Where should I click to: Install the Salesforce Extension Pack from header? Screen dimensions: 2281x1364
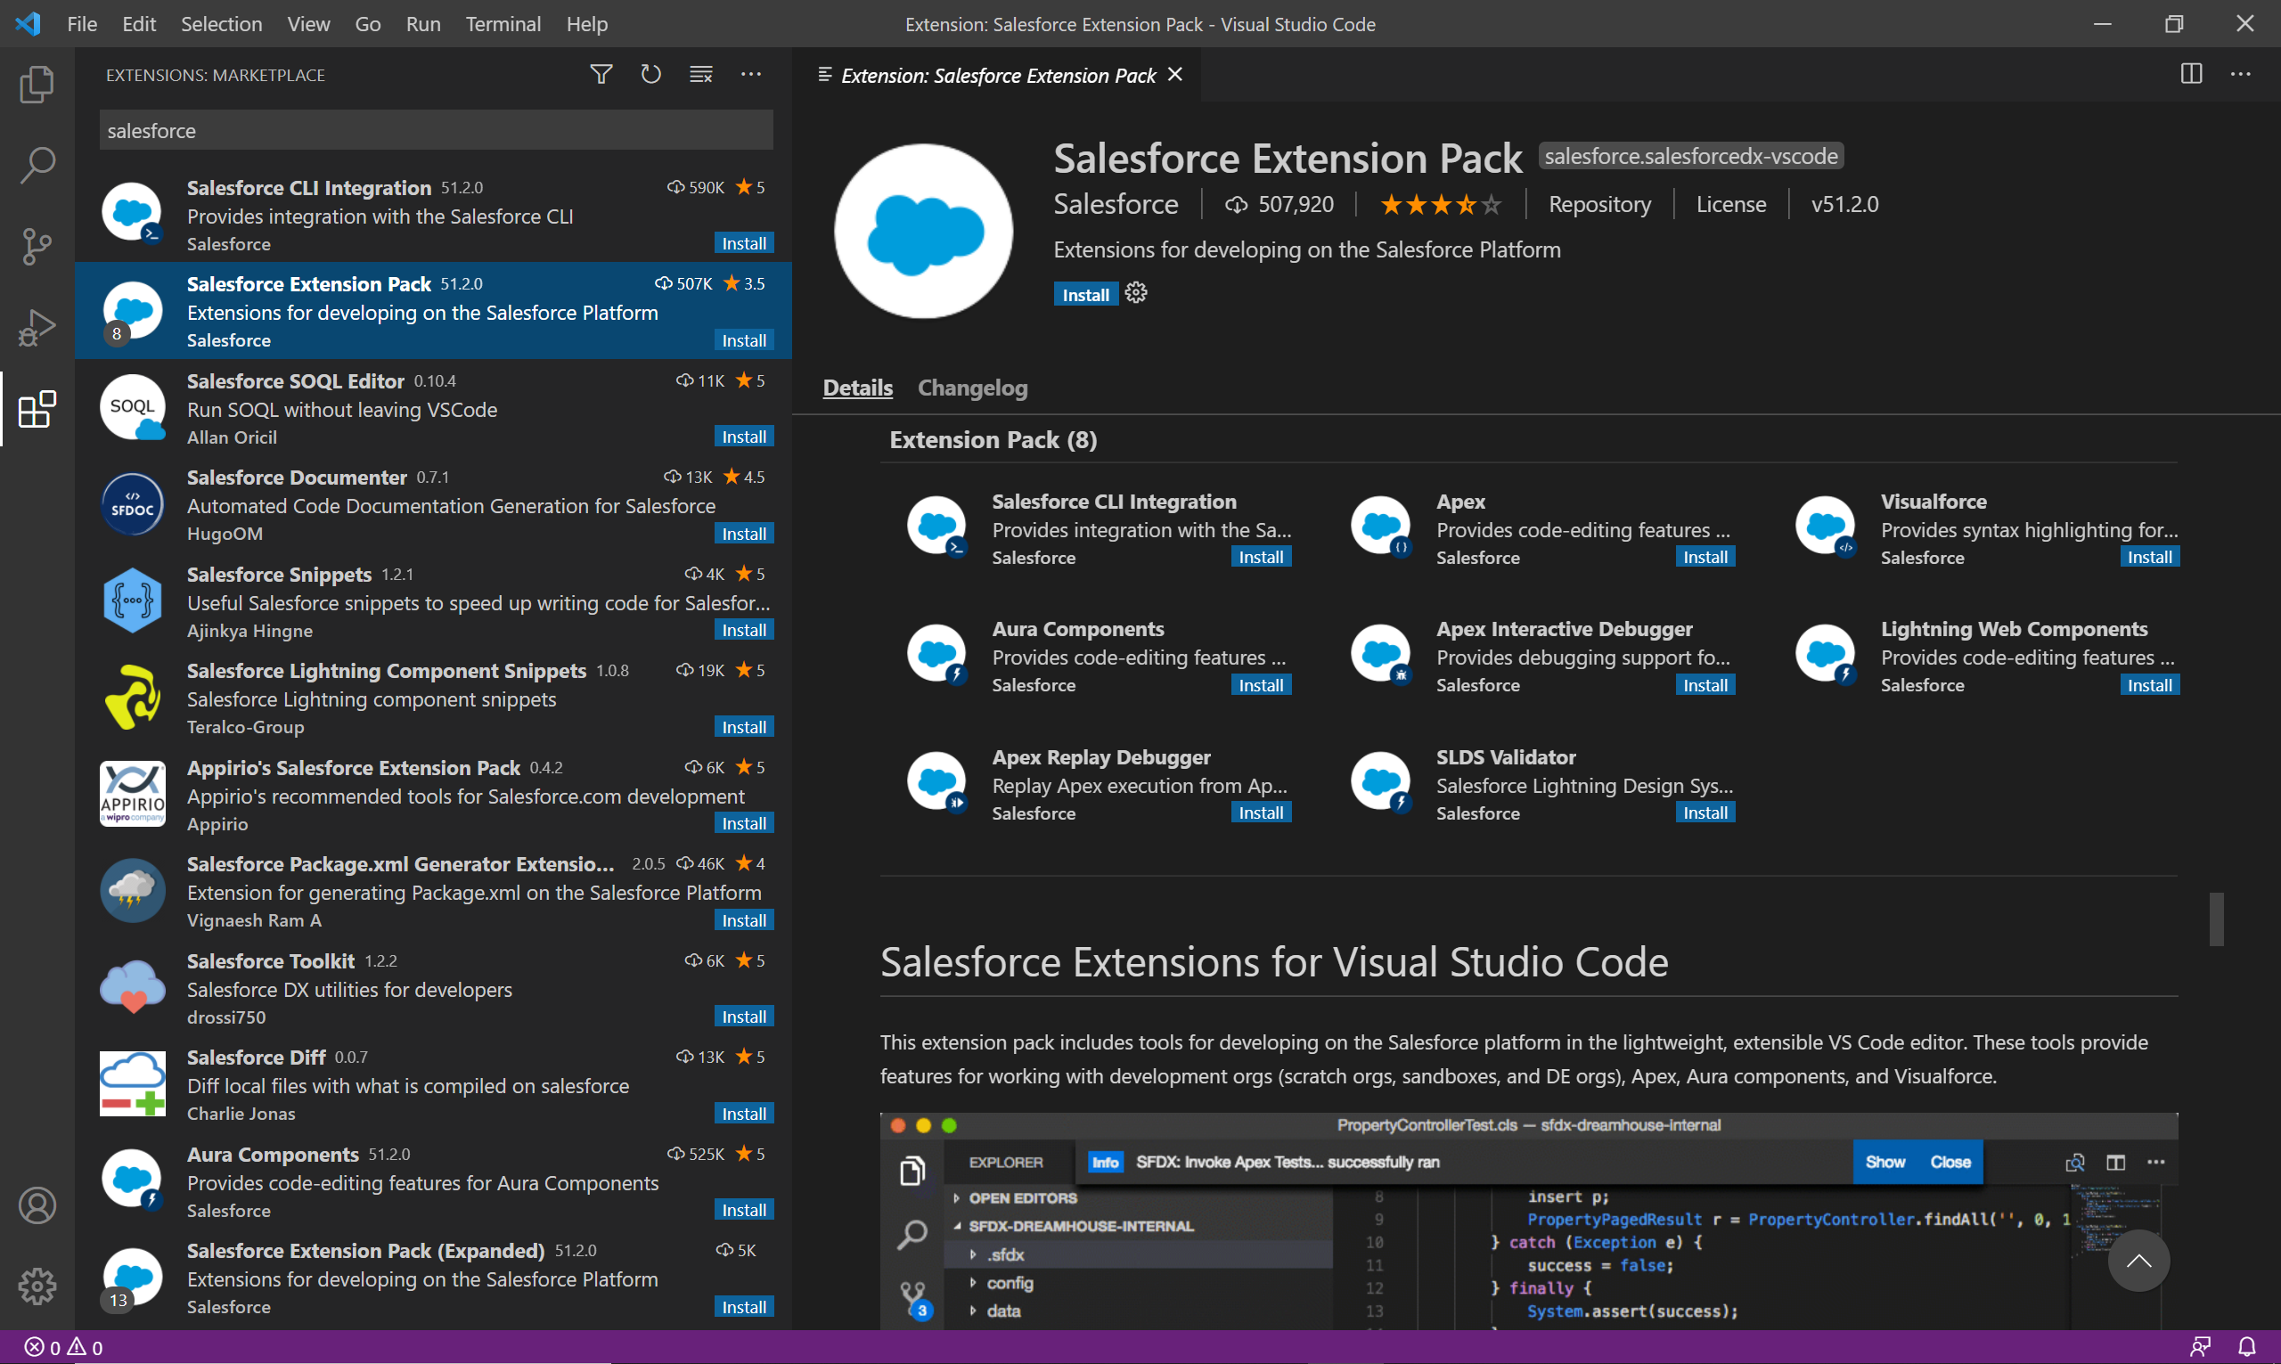pos(1085,295)
